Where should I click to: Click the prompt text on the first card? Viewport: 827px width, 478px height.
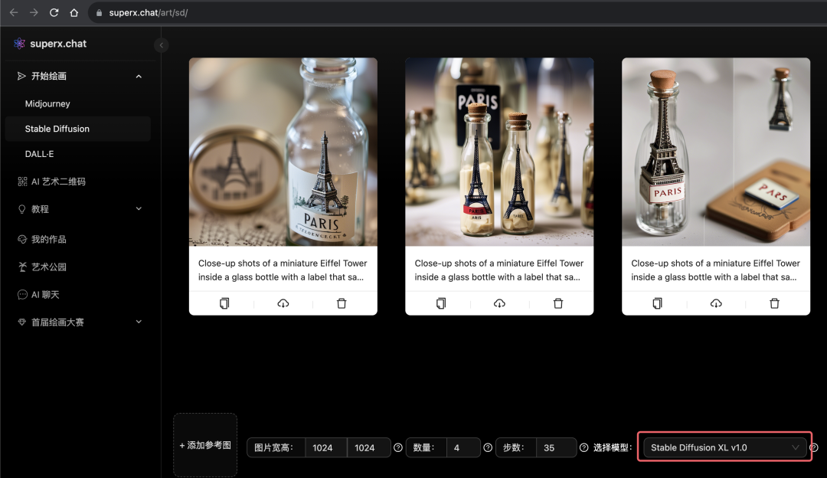pos(283,270)
